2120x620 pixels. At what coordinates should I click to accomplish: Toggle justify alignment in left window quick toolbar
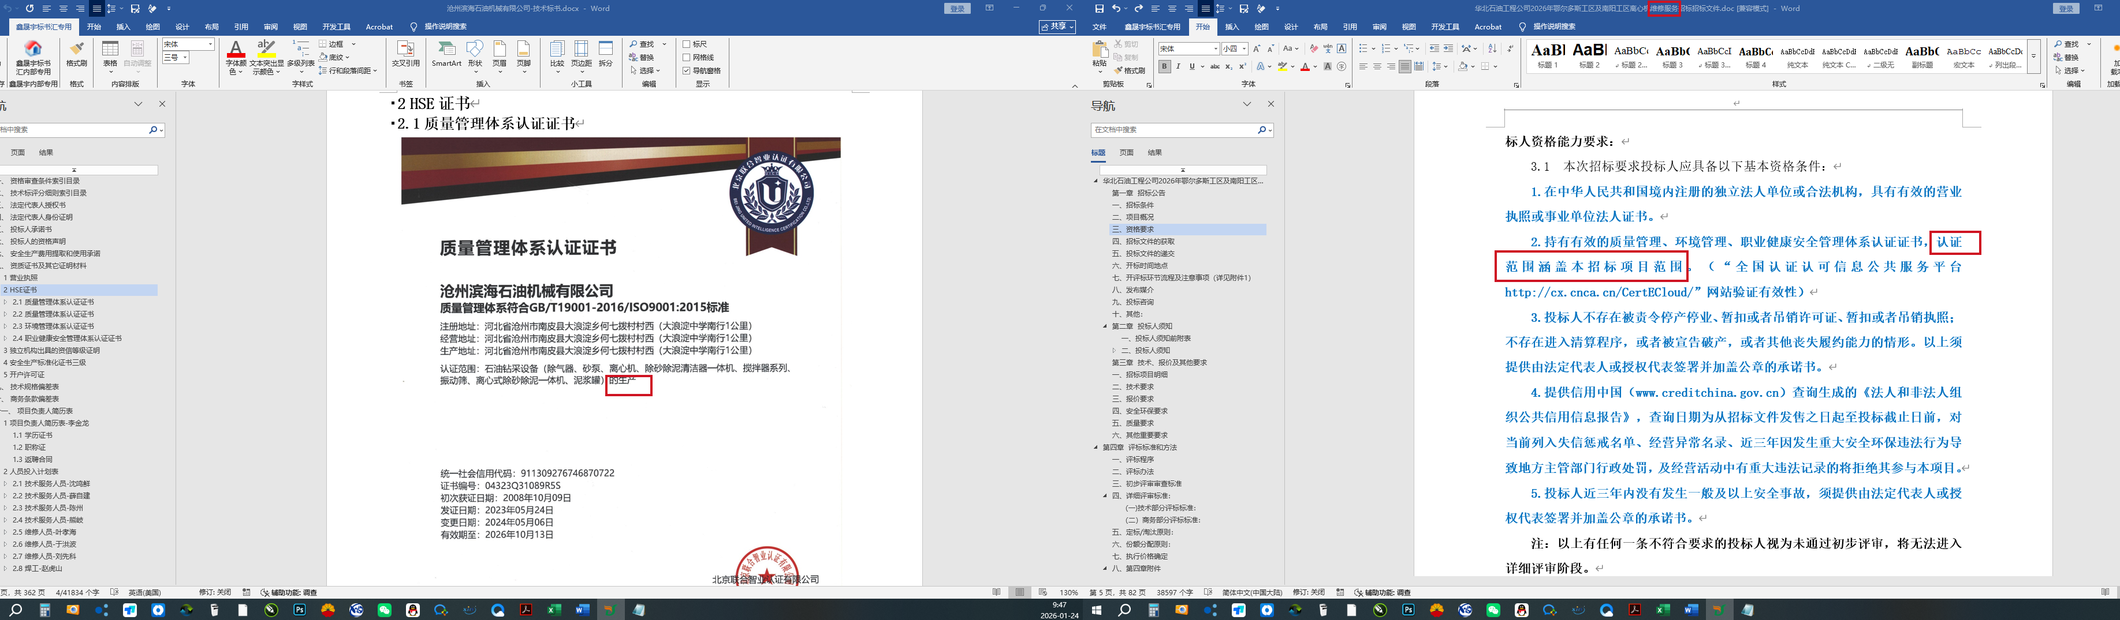[96, 8]
